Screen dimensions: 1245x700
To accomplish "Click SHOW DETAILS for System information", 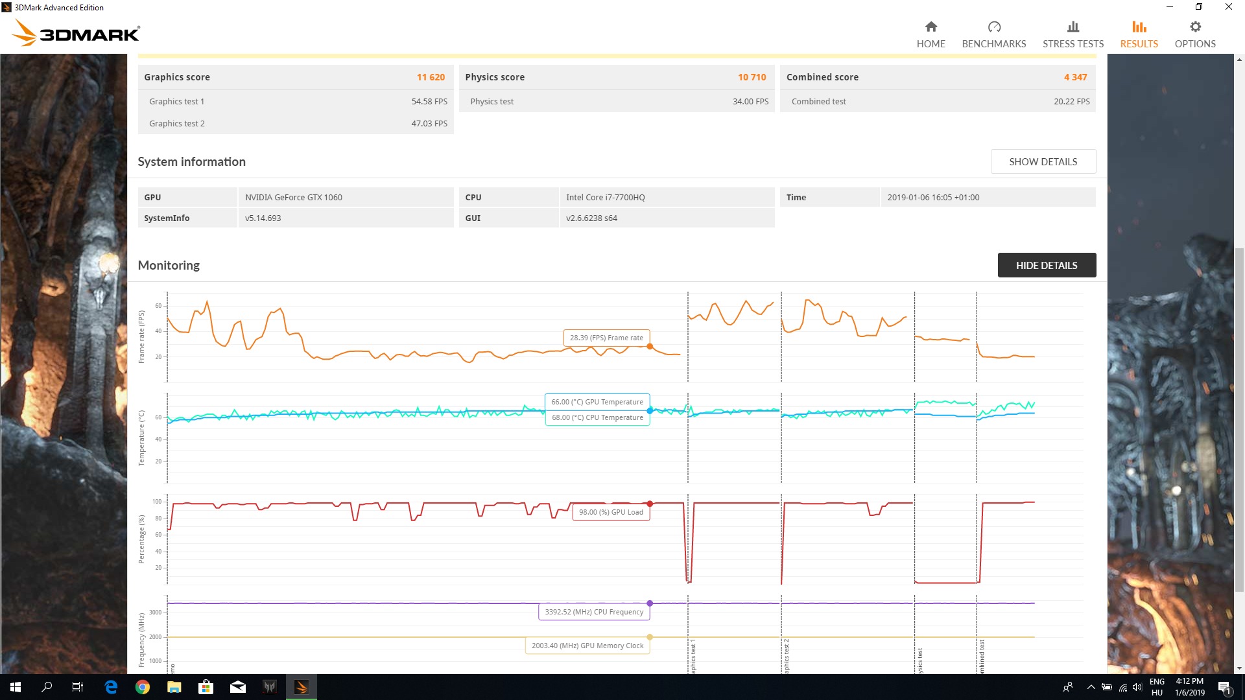I will click(x=1043, y=161).
